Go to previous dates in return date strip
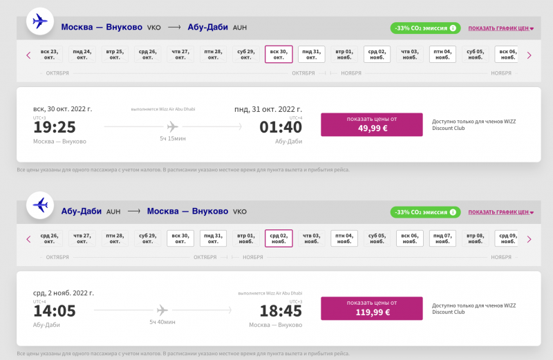The height and width of the screenshot is (360, 553). pyautogui.click(x=28, y=239)
